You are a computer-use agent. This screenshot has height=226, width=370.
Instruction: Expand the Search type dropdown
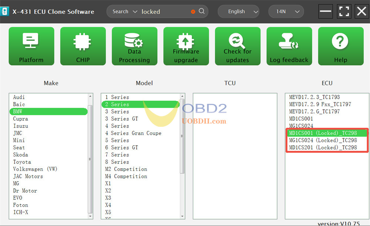pos(125,11)
